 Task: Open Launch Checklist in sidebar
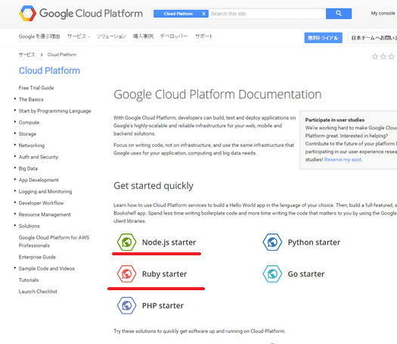(x=38, y=292)
